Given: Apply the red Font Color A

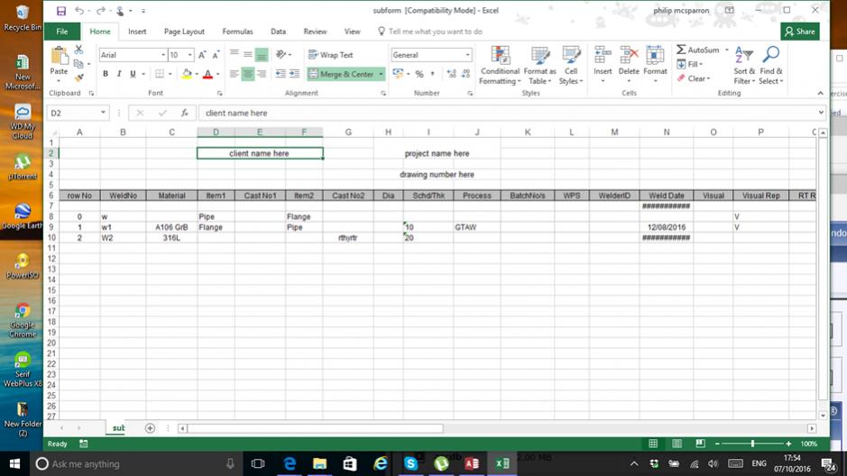Looking at the screenshot, I should tap(208, 74).
